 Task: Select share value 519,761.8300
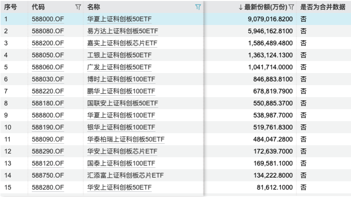273,127
